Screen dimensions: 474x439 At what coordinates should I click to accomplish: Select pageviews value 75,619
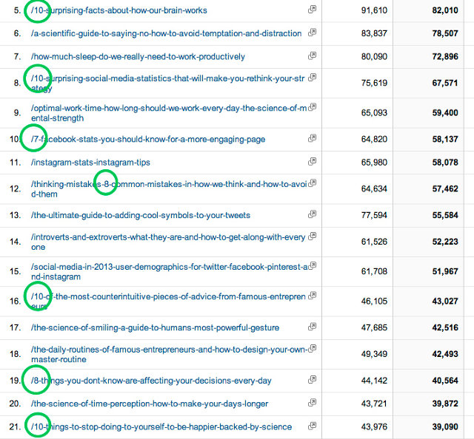(374, 83)
